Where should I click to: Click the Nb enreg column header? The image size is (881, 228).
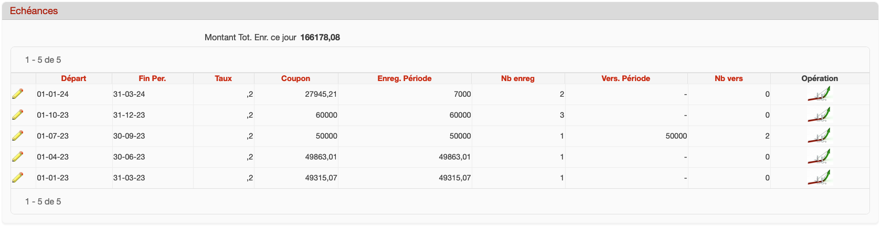pyautogui.click(x=517, y=78)
